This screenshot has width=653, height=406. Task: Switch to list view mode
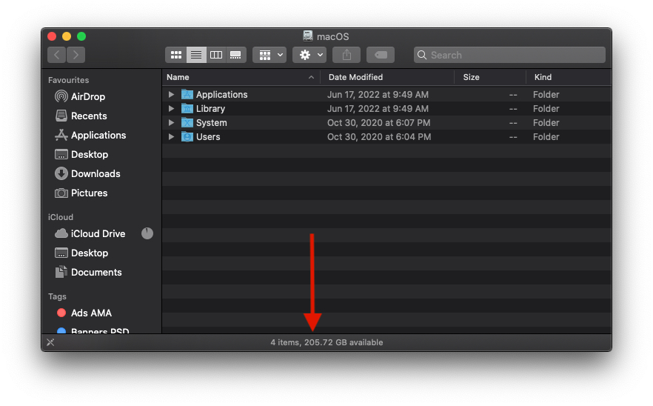tap(196, 55)
